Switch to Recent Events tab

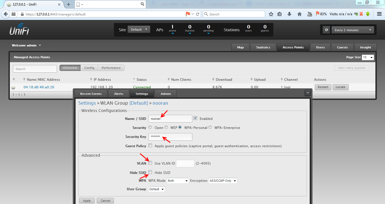(x=91, y=94)
